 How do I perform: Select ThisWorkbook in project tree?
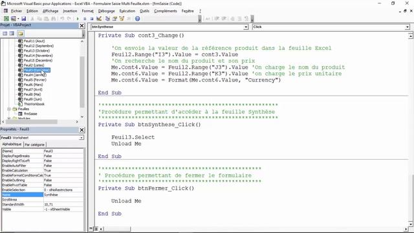tap(34, 104)
